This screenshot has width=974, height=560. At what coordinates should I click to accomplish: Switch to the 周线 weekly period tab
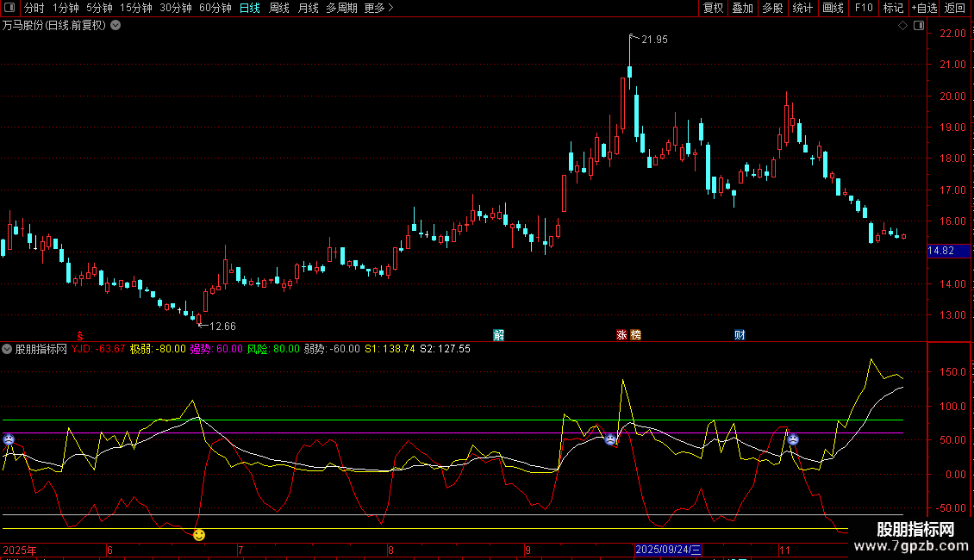(279, 8)
